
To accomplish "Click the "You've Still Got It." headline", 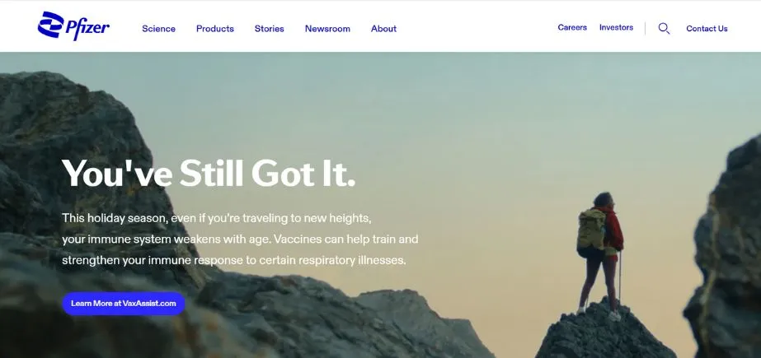I will (x=209, y=173).
